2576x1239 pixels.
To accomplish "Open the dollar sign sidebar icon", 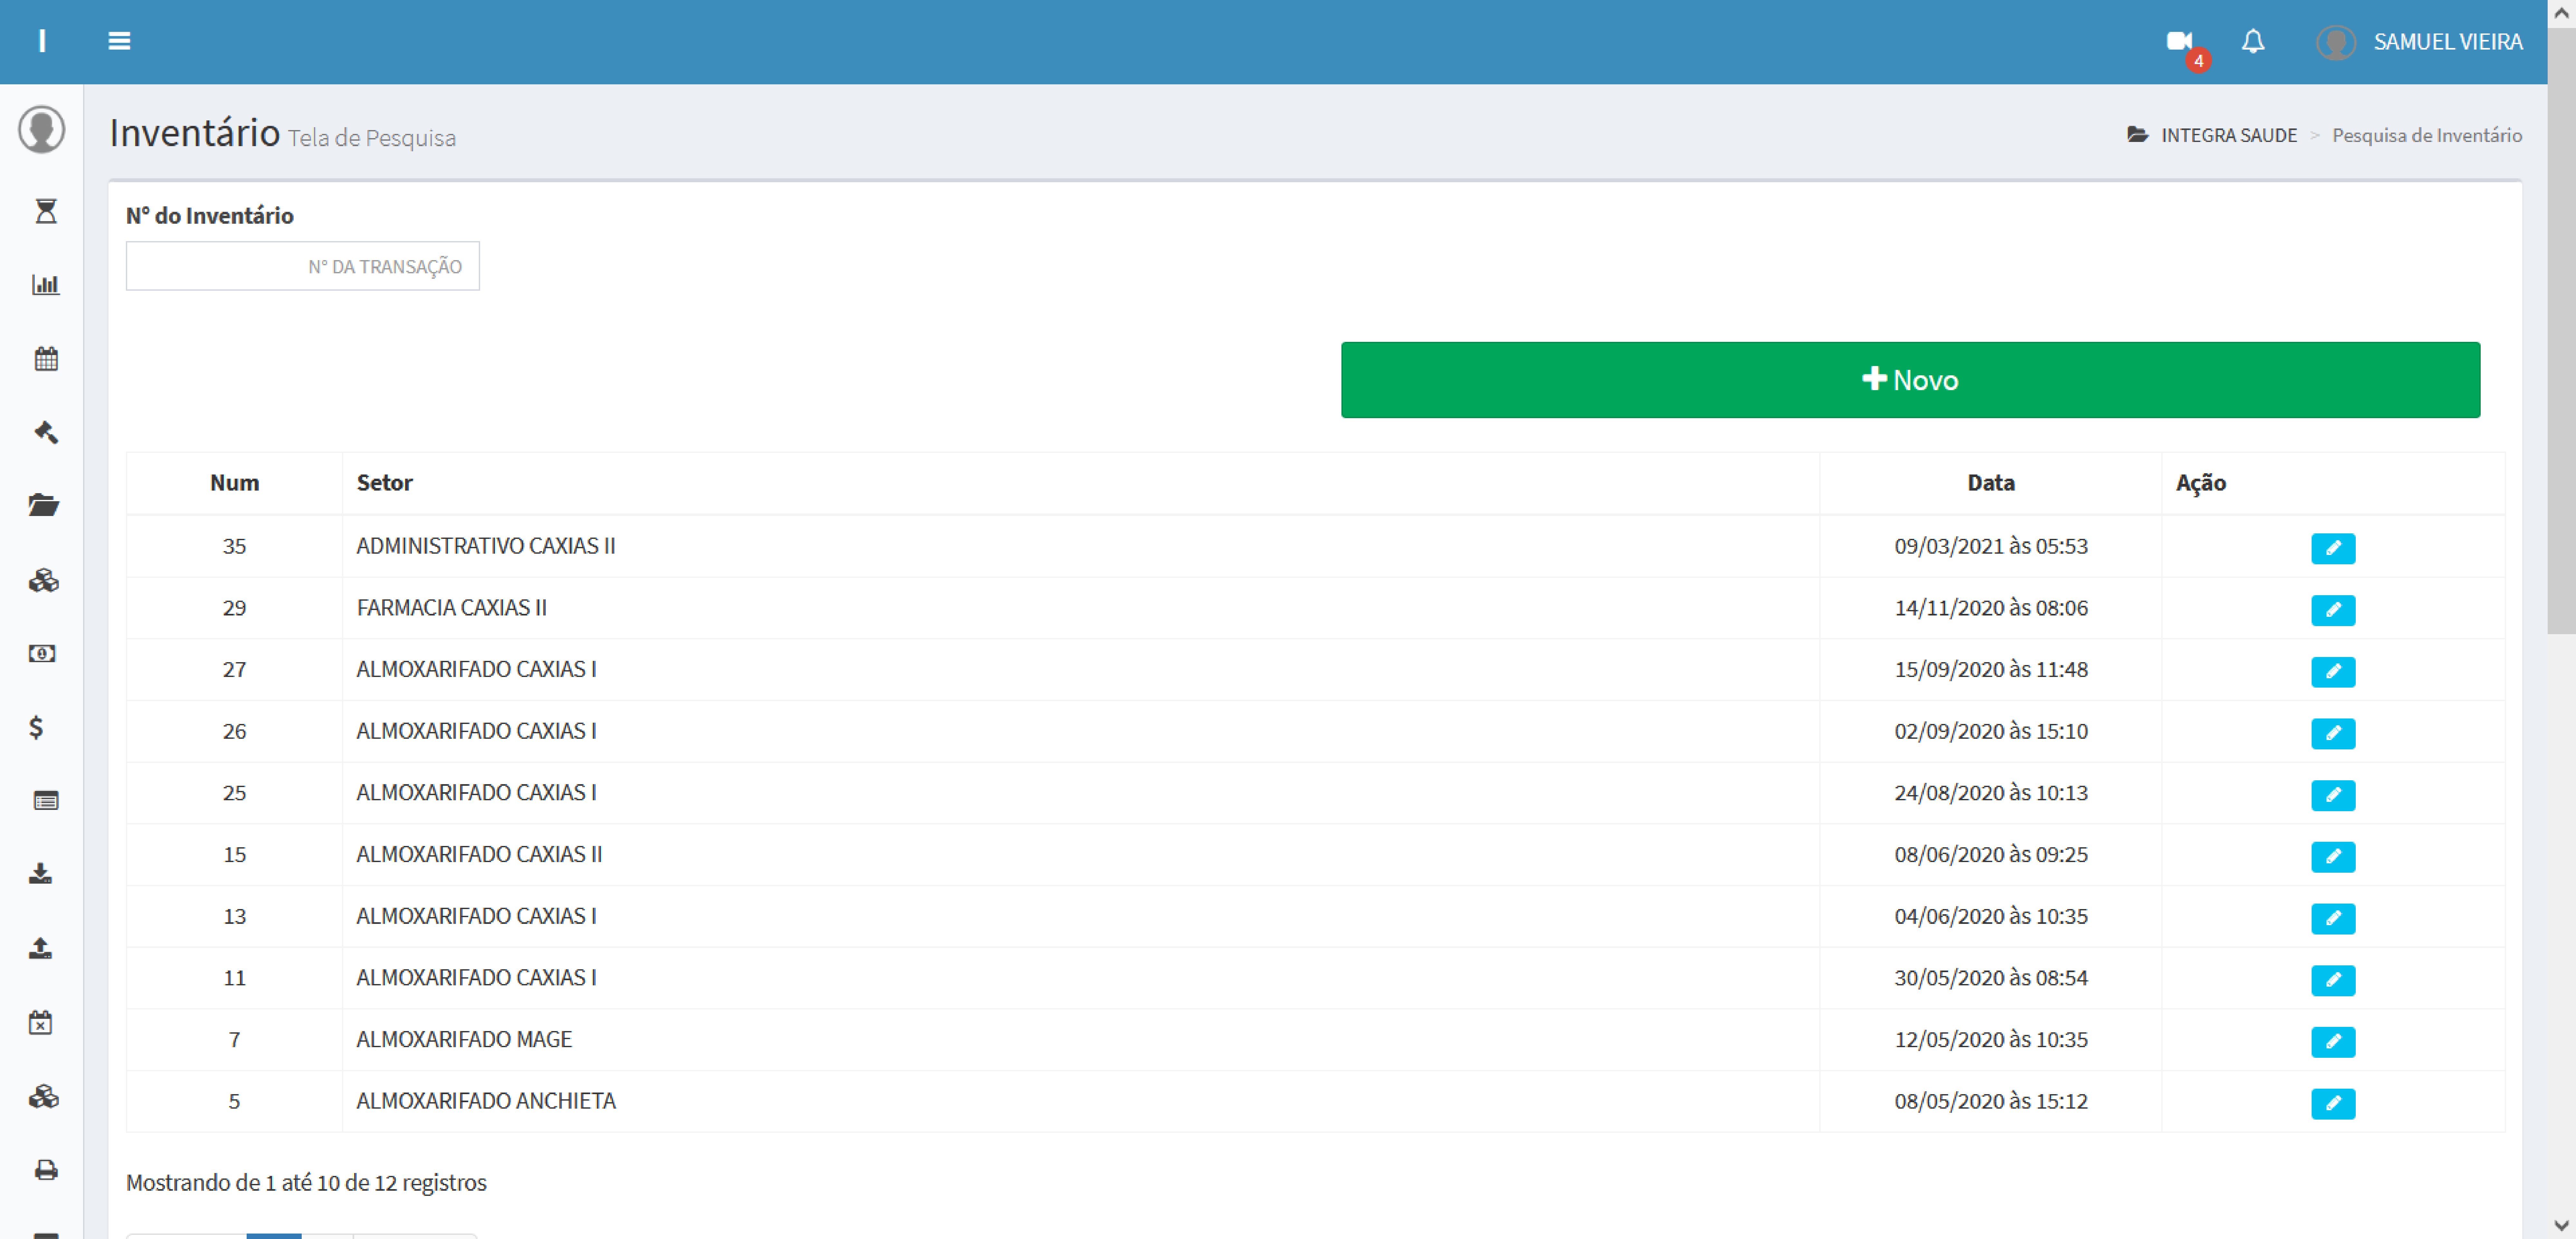I will [36, 728].
